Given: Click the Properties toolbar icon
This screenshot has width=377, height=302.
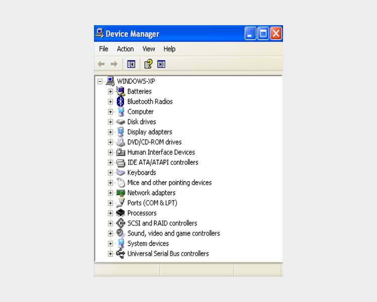Looking at the screenshot, I should 148,64.
